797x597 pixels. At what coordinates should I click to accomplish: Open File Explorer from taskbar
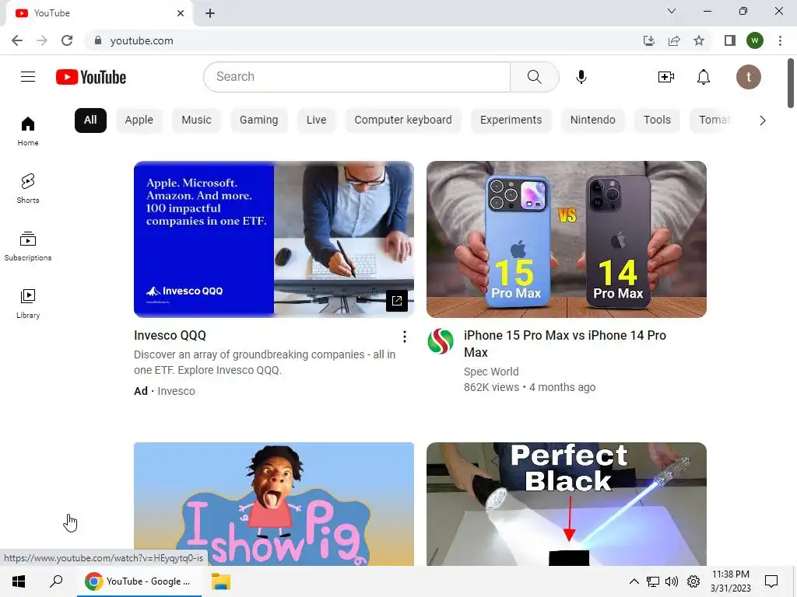[220, 581]
